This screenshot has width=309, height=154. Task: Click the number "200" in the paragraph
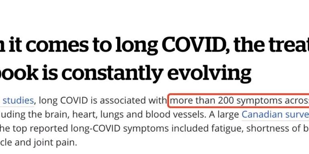click(x=226, y=100)
